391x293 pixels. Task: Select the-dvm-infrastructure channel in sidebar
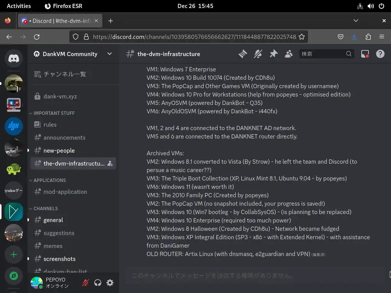(73, 163)
